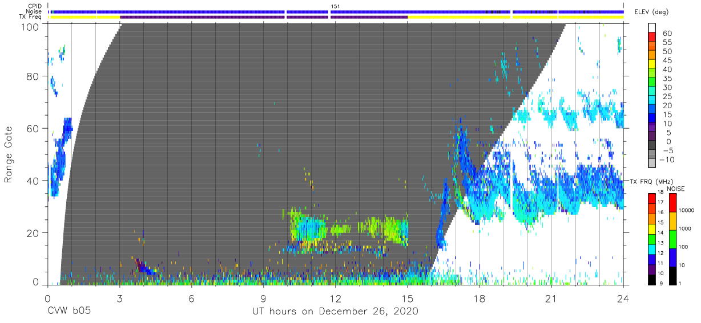701x323 pixels.
Task: Click the 60 tick on Range Gate axis
Action: [34, 128]
